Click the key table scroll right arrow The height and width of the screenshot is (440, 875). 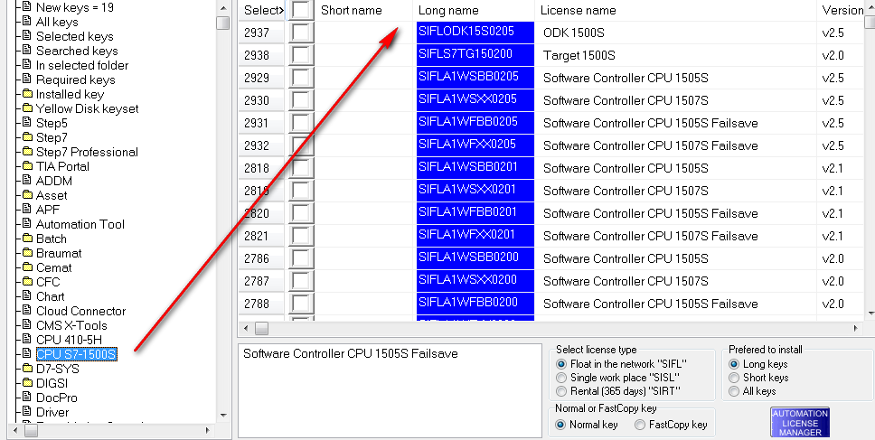pos(855,329)
